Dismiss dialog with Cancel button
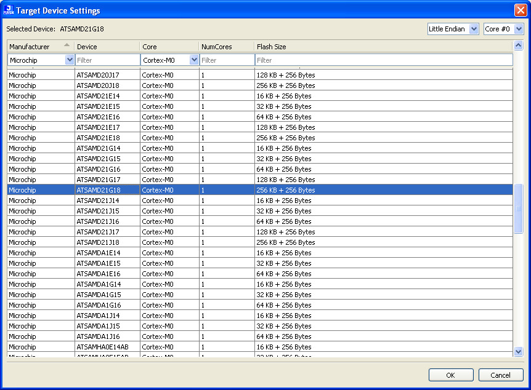The image size is (531, 390). (501, 375)
